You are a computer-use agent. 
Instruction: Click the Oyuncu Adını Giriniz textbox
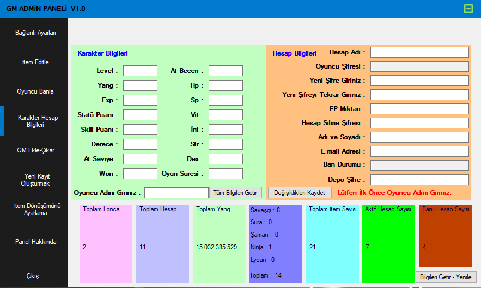176,193
